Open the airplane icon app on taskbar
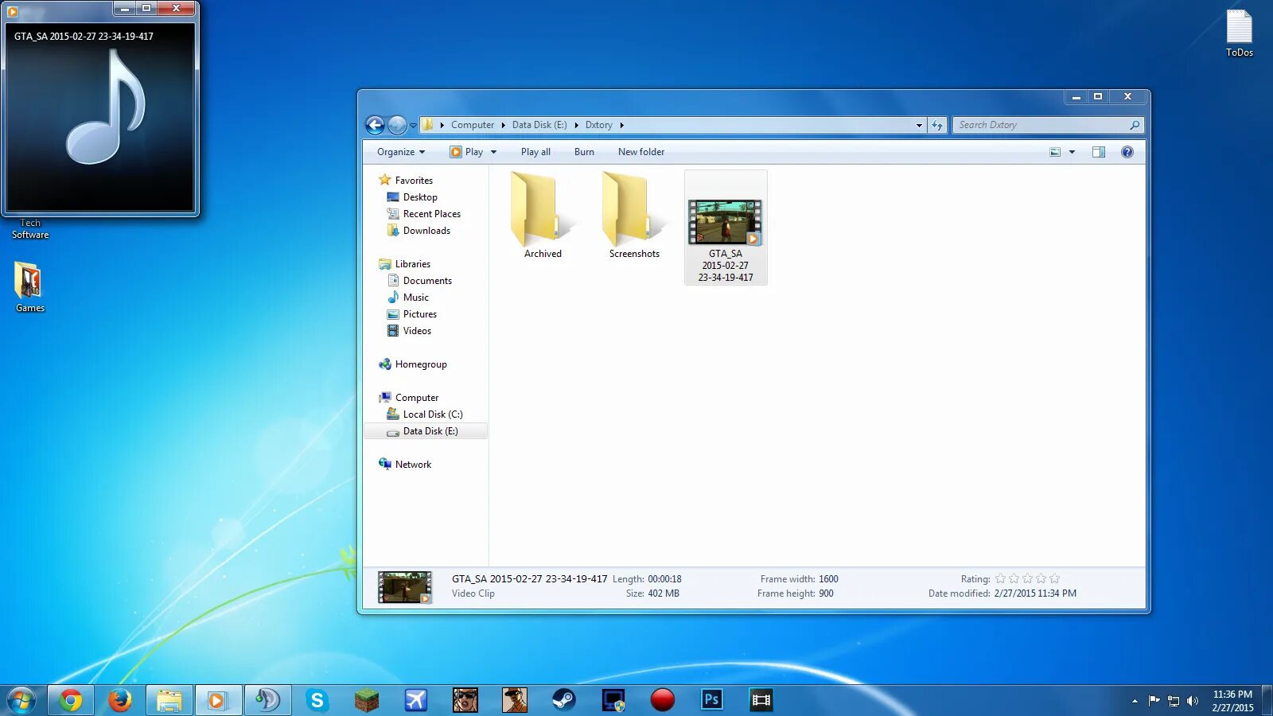This screenshot has height=716, width=1273. (x=416, y=700)
